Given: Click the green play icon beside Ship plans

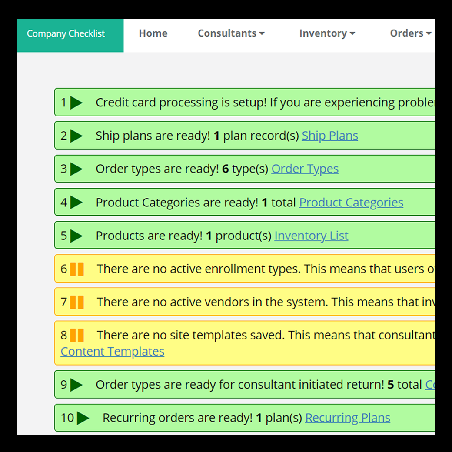Looking at the screenshot, I should pyautogui.click(x=76, y=136).
